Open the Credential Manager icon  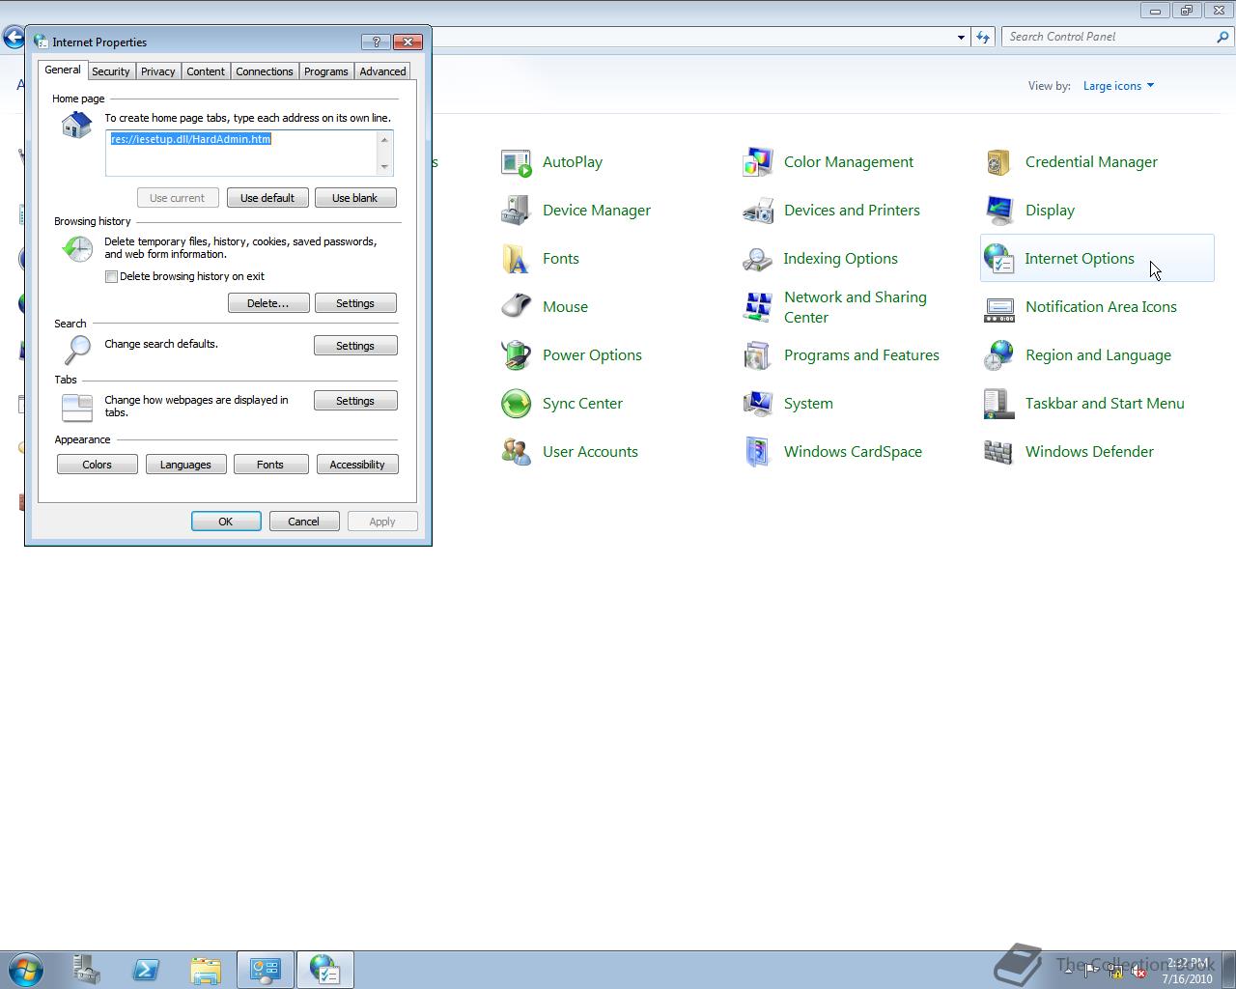click(999, 162)
